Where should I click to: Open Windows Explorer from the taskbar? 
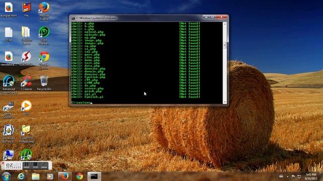pyautogui.click(x=35, y=176)
